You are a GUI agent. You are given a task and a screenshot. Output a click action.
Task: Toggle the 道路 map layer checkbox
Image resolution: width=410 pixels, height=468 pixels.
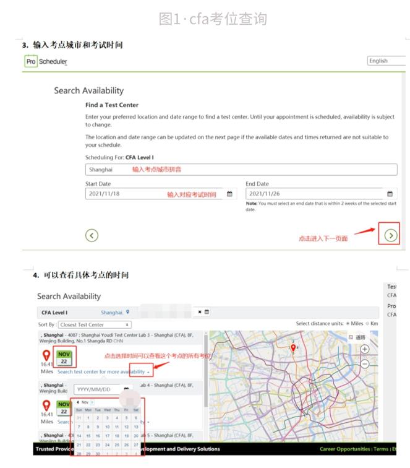351,337
